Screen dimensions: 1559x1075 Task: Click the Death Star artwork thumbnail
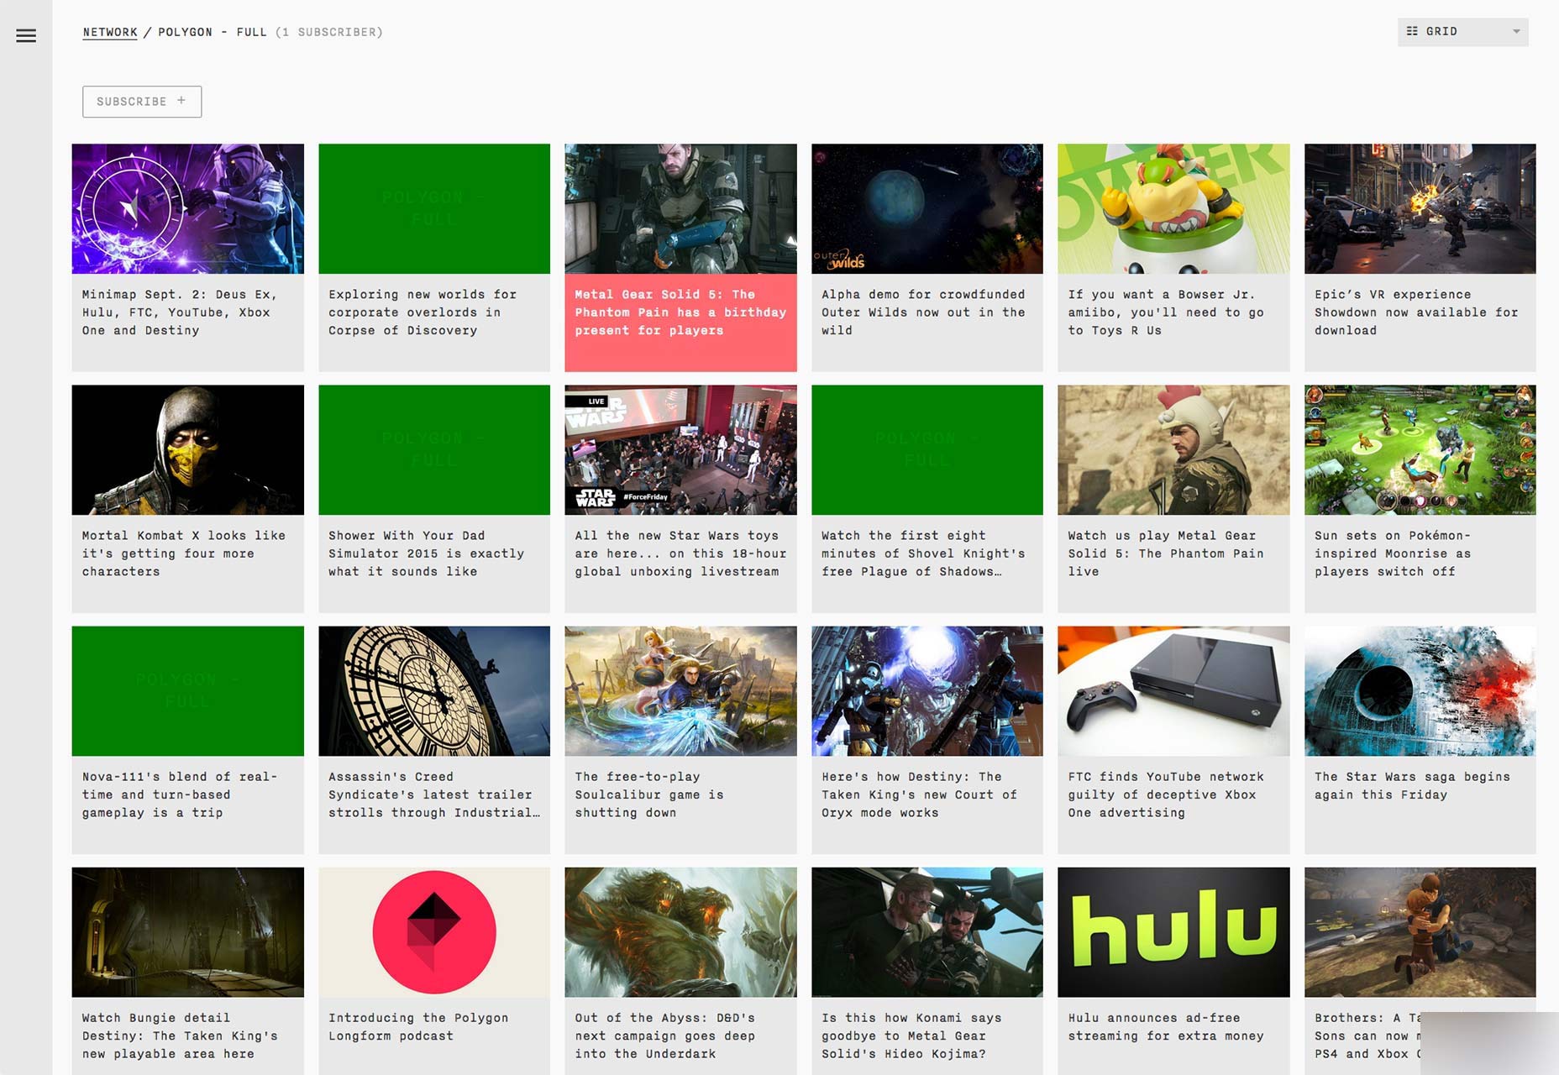[x=1420, y=691]
